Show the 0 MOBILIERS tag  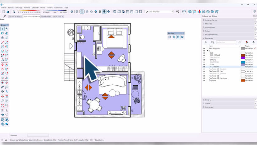point(204,57)
